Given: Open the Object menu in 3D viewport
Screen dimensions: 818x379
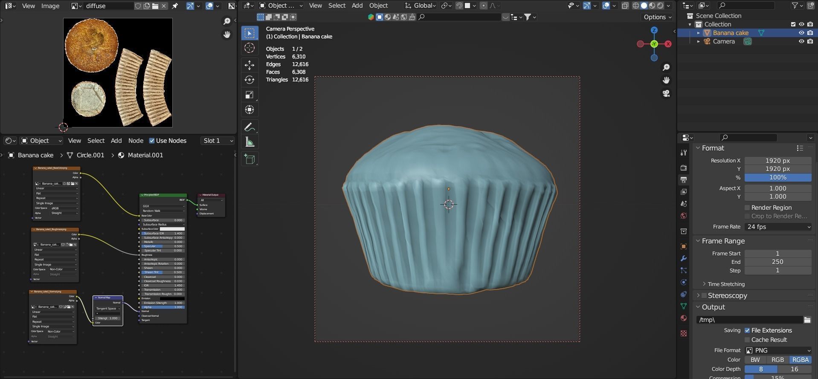Looking at the screenshot, I should click(378, 6).
